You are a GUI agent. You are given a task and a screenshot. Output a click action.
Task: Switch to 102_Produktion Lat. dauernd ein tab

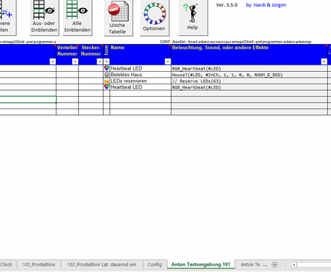(x=102, y=265)
